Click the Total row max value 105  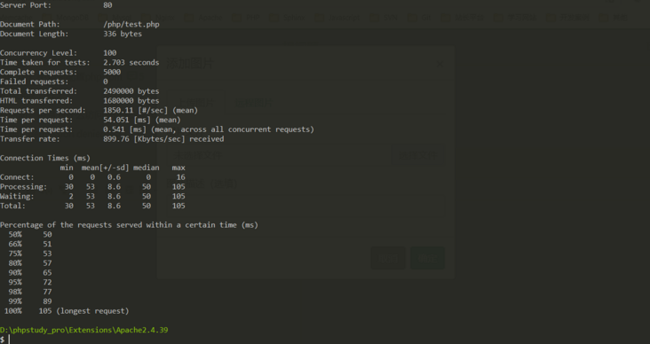point(178,206)
